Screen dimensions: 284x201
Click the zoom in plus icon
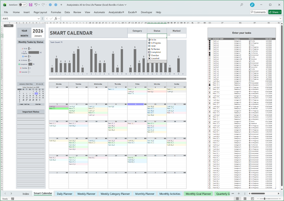(x=279, y=199)
